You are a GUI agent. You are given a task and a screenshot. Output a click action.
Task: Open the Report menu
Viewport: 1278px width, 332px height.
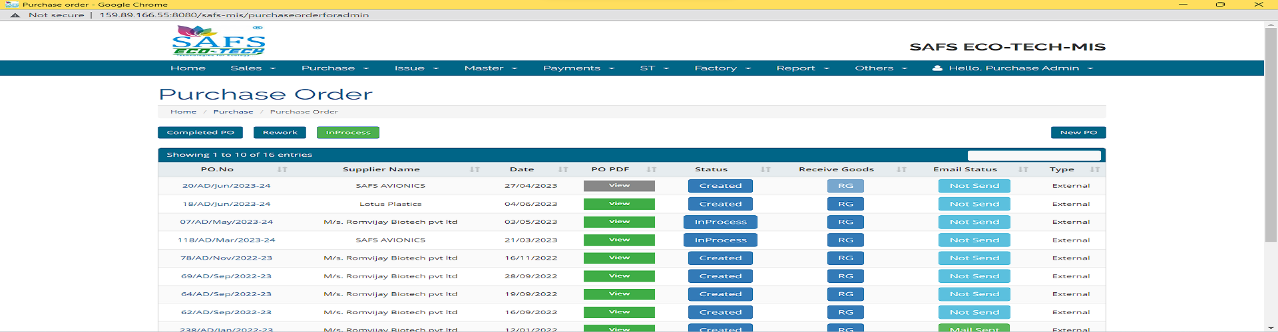[802, 68]
